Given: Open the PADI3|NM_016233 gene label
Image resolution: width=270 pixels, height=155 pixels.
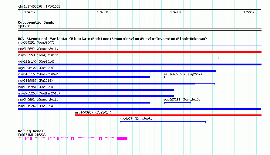Looking at the screenshot, I should point(32,135).
